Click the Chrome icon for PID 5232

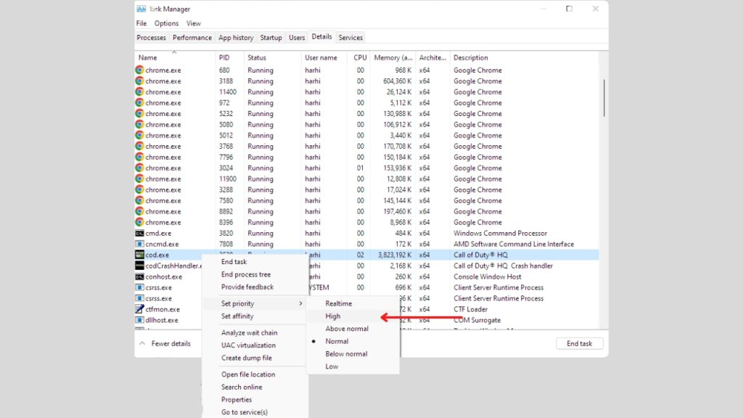click(x=139, y=114)
